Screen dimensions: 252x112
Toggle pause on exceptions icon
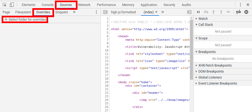246,12
